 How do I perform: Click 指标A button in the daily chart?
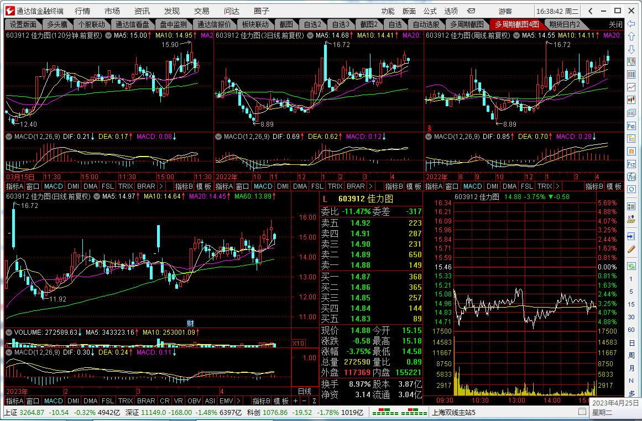14,401
